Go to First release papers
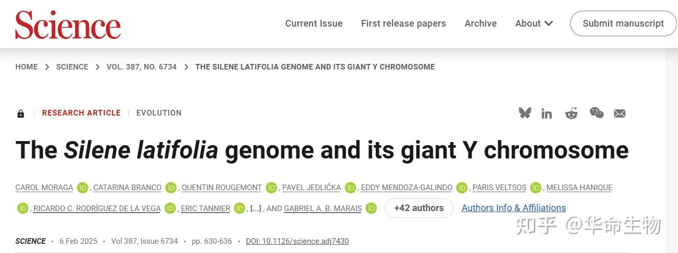Image resolution: width=678 pixels, height=253 pixels. coord(403,24)
